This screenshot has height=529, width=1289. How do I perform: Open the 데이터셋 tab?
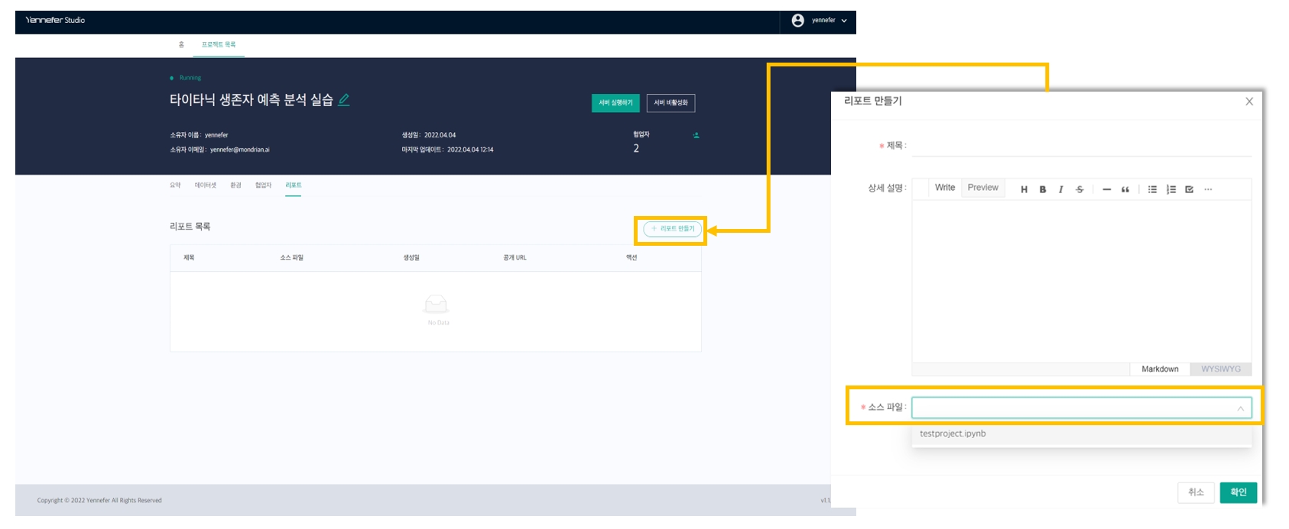pos(205,185)
